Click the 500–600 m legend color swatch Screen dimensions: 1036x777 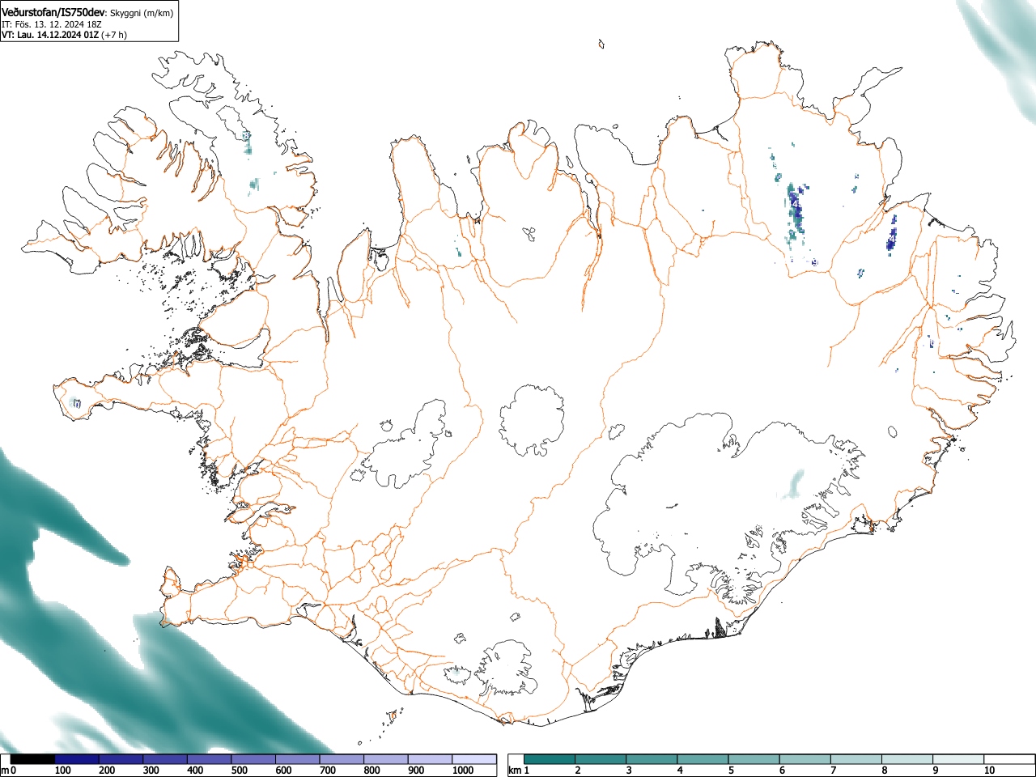click(253, 759)
